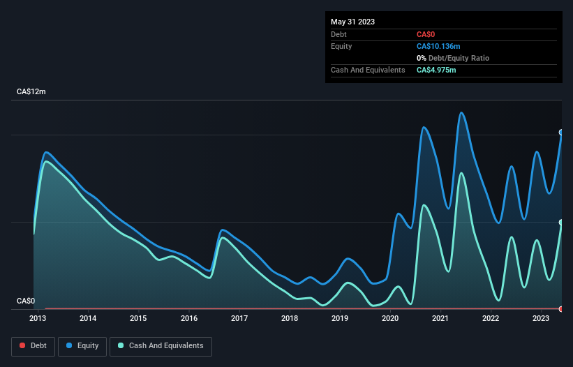This screenshot has height=367, width=573.
Task: Click the 2017 x-axis label
Action: (239, 318)
